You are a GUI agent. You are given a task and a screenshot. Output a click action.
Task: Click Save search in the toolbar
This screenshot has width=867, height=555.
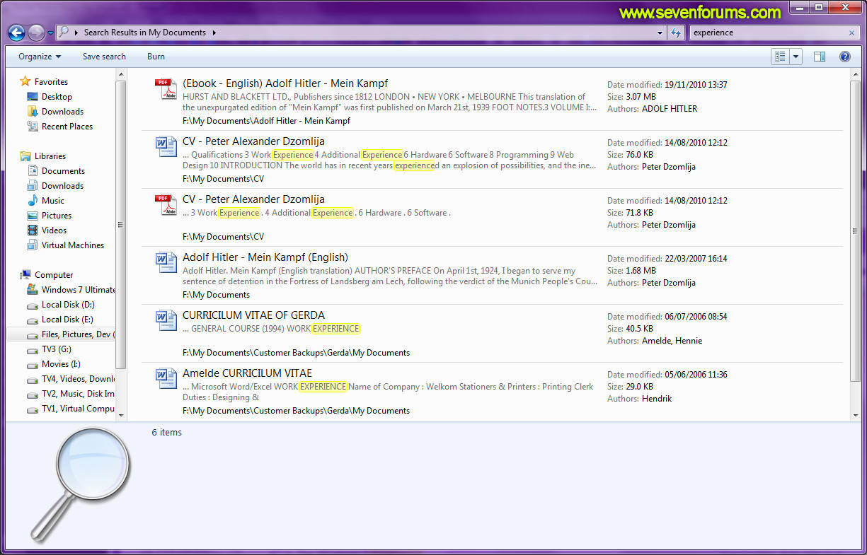tap(104, 57)
